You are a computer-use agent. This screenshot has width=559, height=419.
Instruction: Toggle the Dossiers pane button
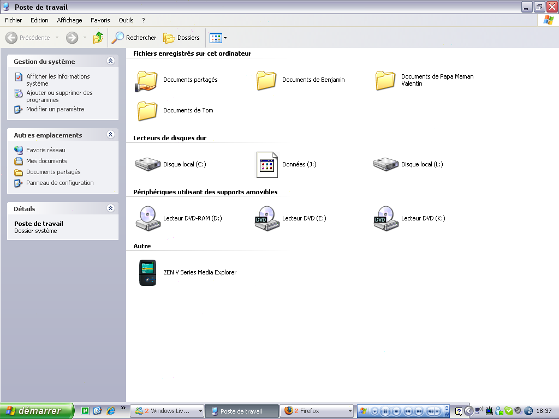182,38
